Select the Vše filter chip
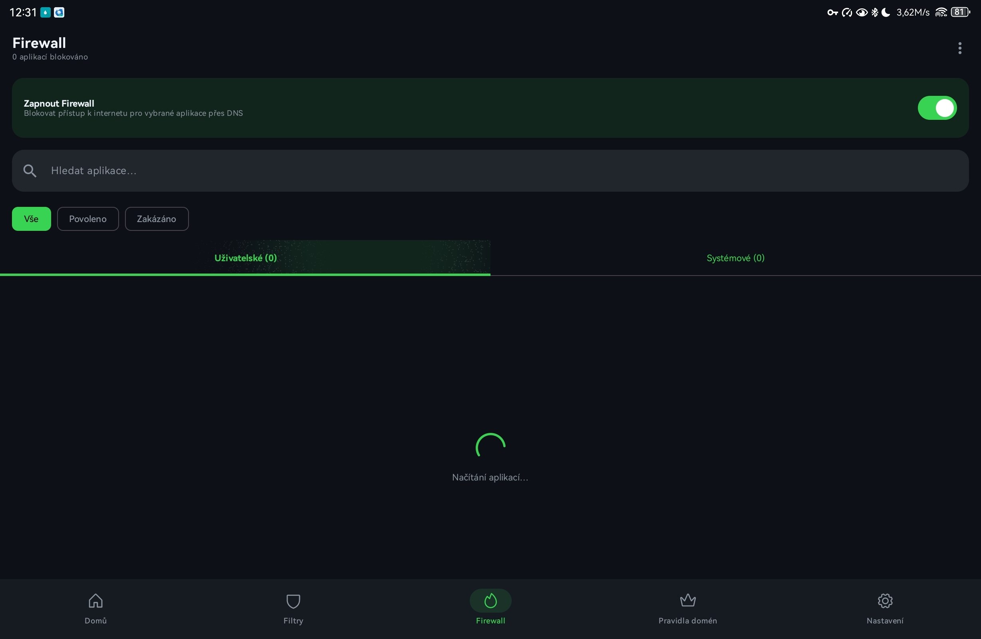Image resolution: width=981 pixels, height=639 pixels. [x=31, y=219]
